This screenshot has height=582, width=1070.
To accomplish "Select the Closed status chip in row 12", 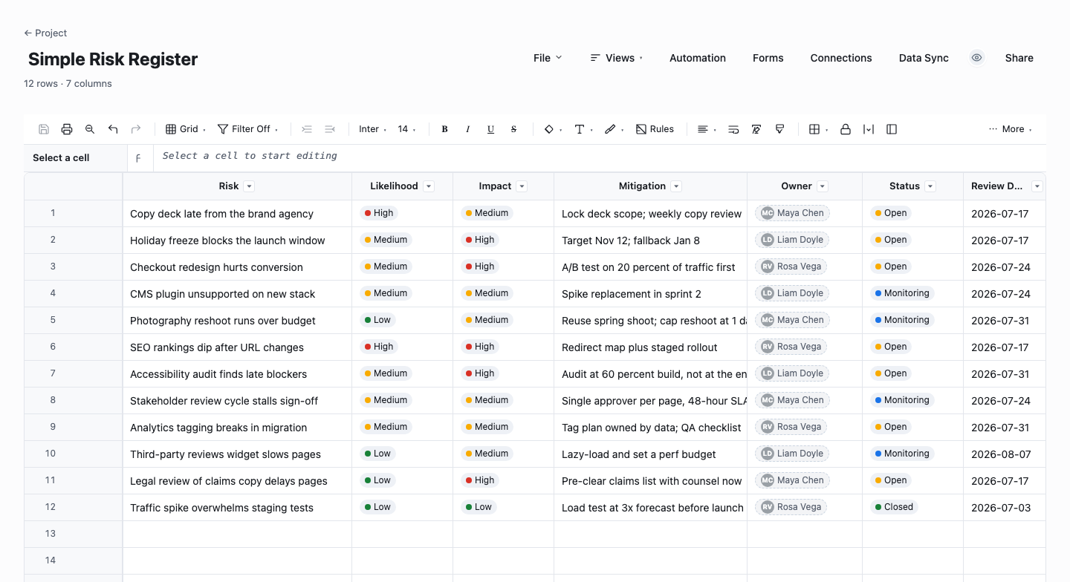I will tap(894, 507).
